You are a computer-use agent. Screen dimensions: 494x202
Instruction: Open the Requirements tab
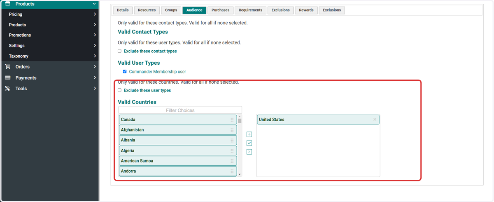pyautogui.click(x=250, y=10)
